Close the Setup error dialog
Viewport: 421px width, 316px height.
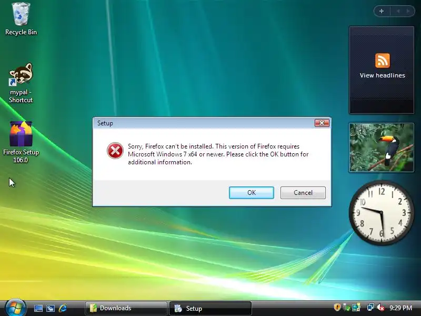(322, 123)
